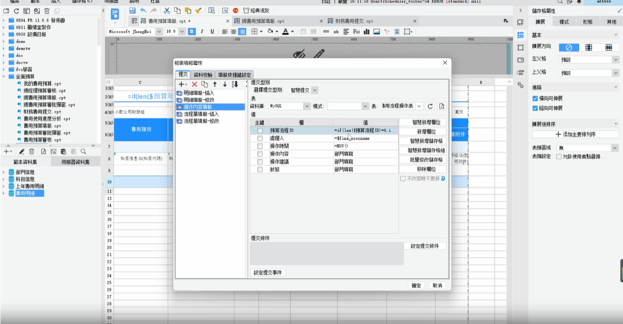Tick primary key checkbox for 處理人
Viewport: 623px width, 324px height.
click(260, 138)
